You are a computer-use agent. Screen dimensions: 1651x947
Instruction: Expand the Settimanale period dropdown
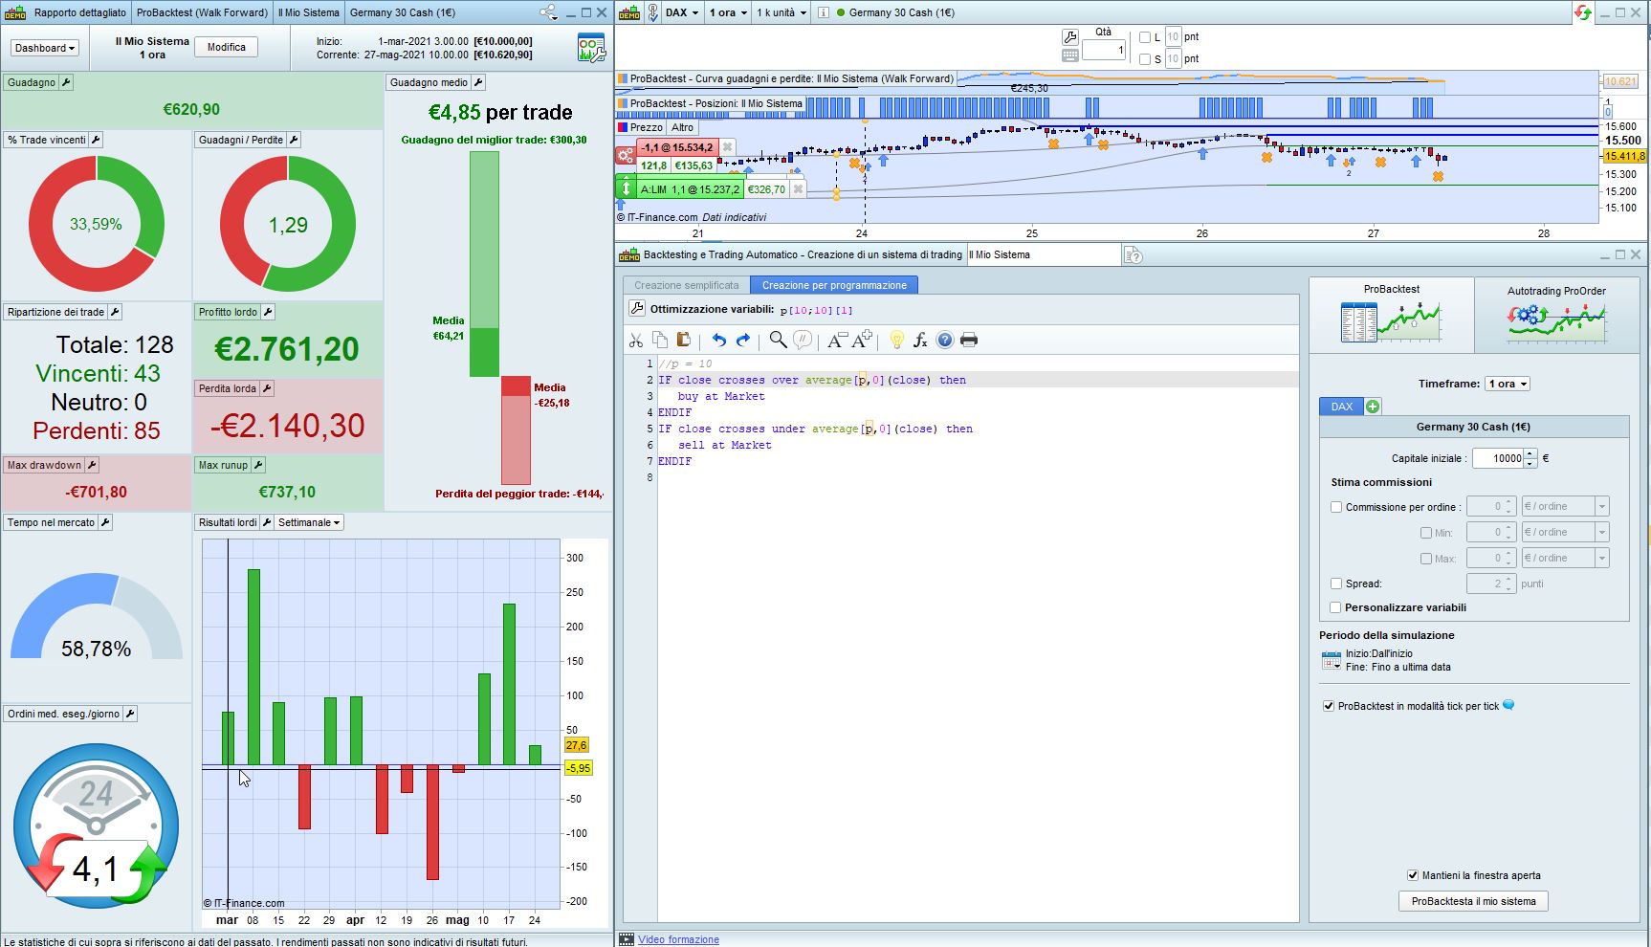tap(309, 522)
